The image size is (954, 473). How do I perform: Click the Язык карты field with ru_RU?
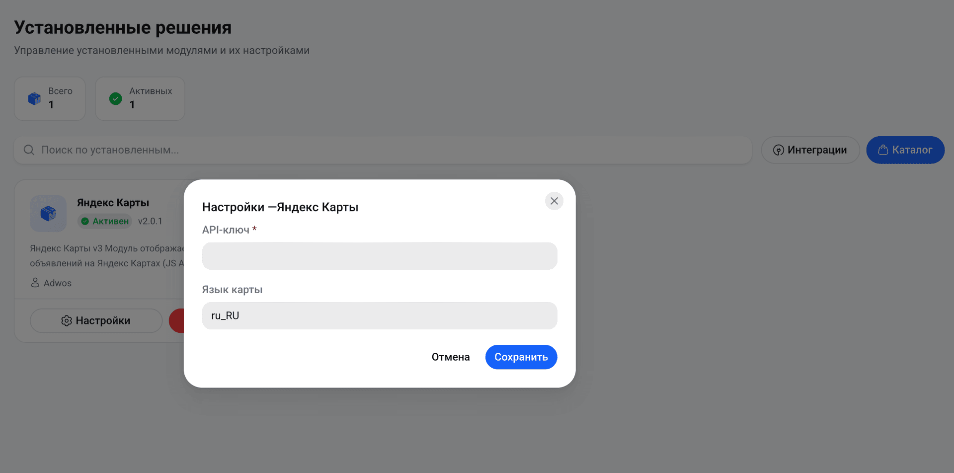(380, 315)
